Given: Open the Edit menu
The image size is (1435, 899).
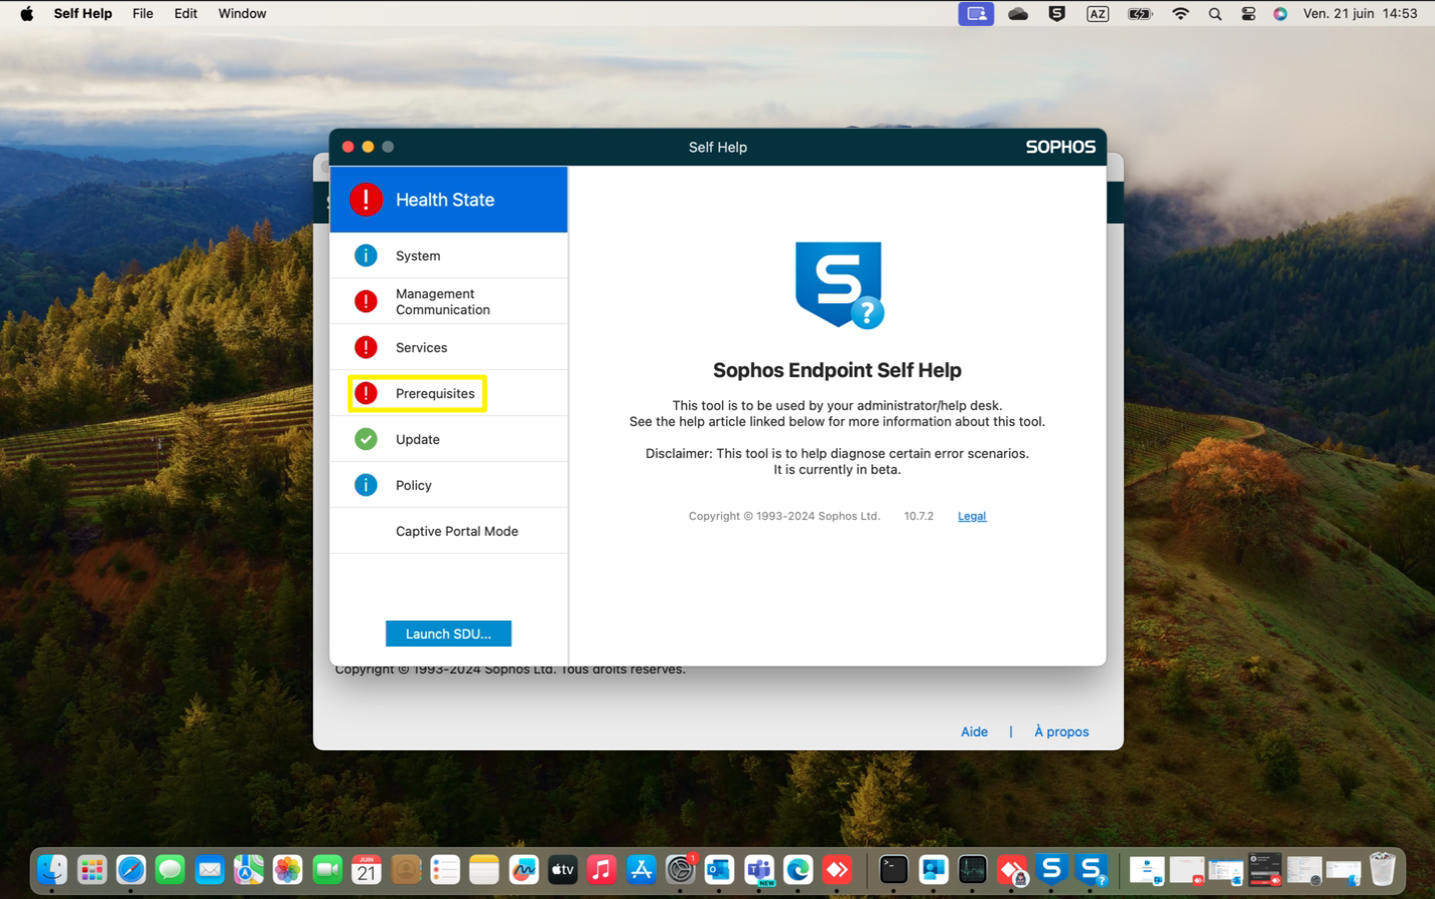Looking at the screenshot, I should (x=185, y=14).
